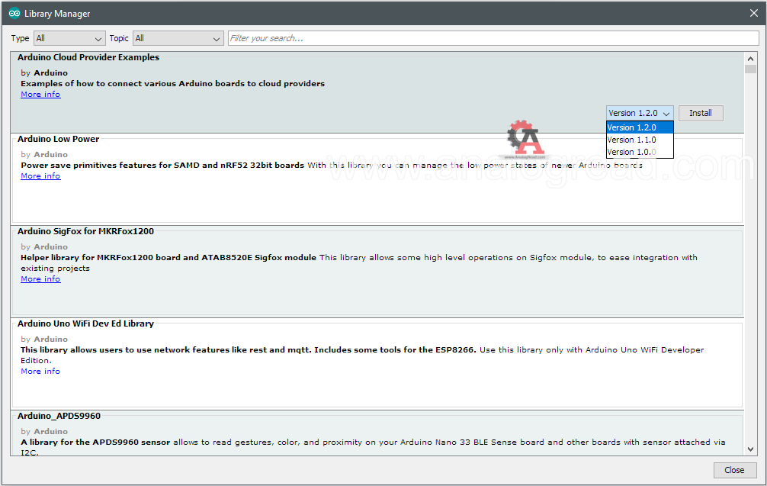
Task: Open the Type filter dropdown
Action: coord(69,38)
